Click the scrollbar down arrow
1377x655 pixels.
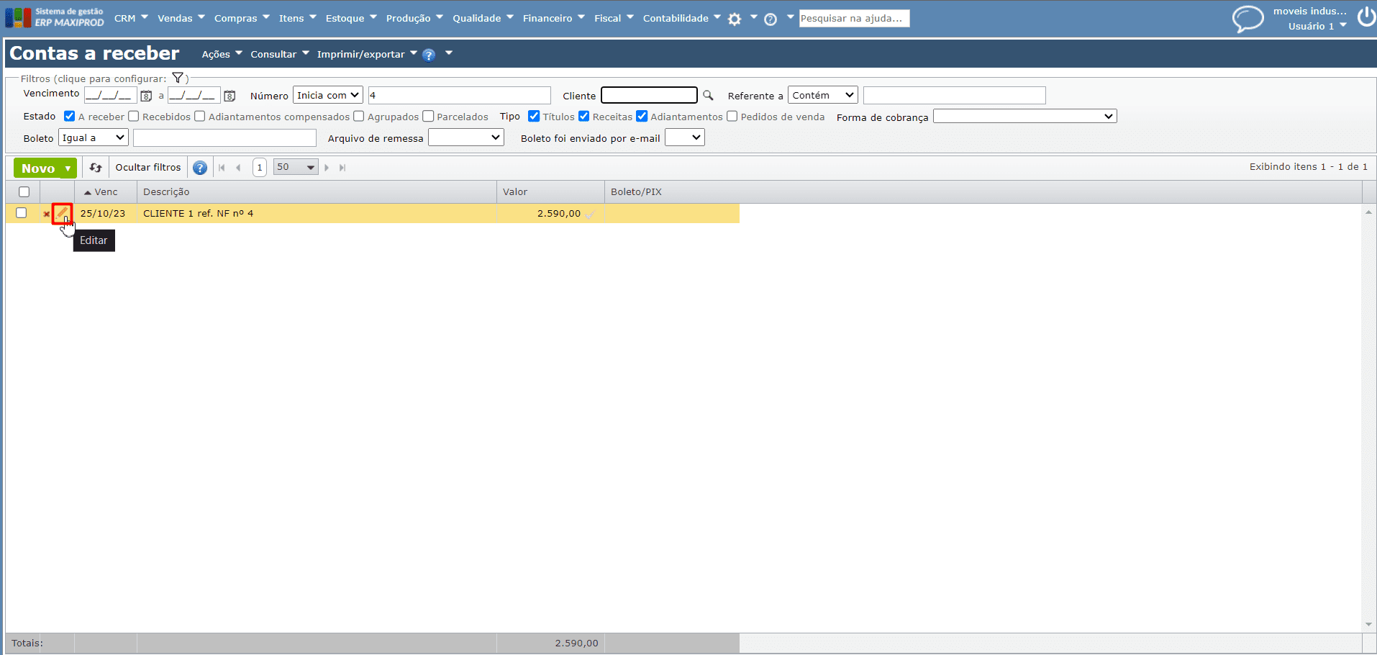pyautogui.click(x=1368, y=625)
